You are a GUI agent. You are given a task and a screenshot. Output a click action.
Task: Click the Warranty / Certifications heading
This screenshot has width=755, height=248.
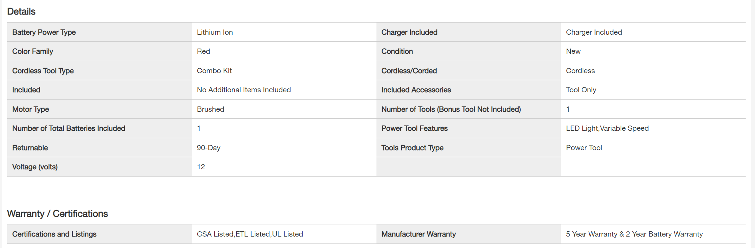tap(58, 214)
